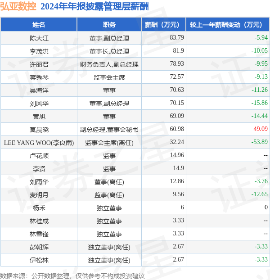Select the 薪酬(万元) column header

(164, 25)
